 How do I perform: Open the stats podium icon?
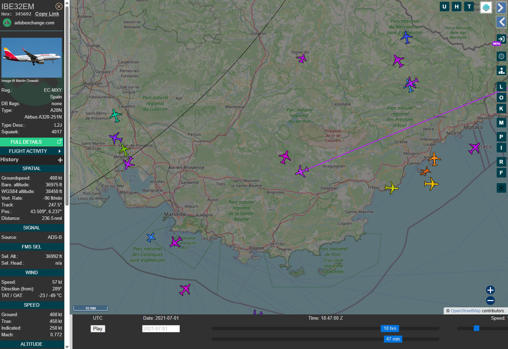[501, 70]
